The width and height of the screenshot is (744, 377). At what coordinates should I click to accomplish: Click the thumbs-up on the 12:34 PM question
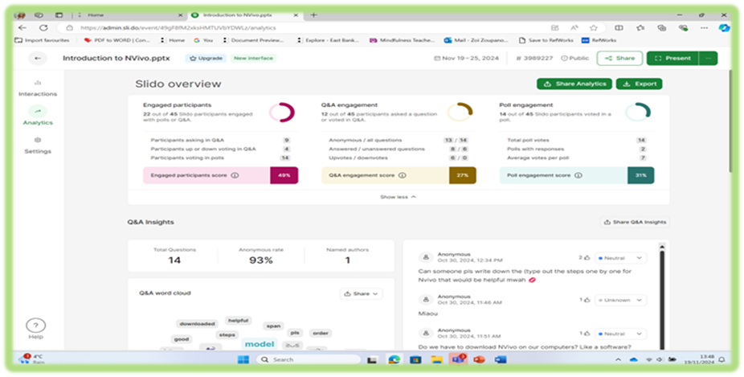(587, 258)
